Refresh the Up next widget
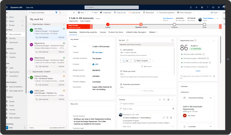 [173, 40]
